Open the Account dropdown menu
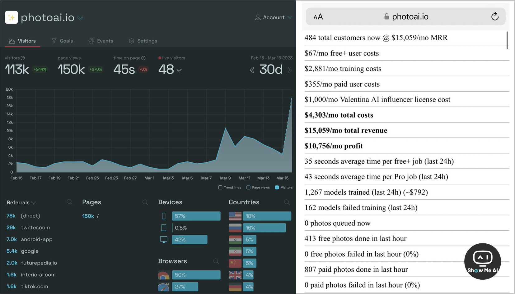This screenshot has width=515, height=294. 274,17
